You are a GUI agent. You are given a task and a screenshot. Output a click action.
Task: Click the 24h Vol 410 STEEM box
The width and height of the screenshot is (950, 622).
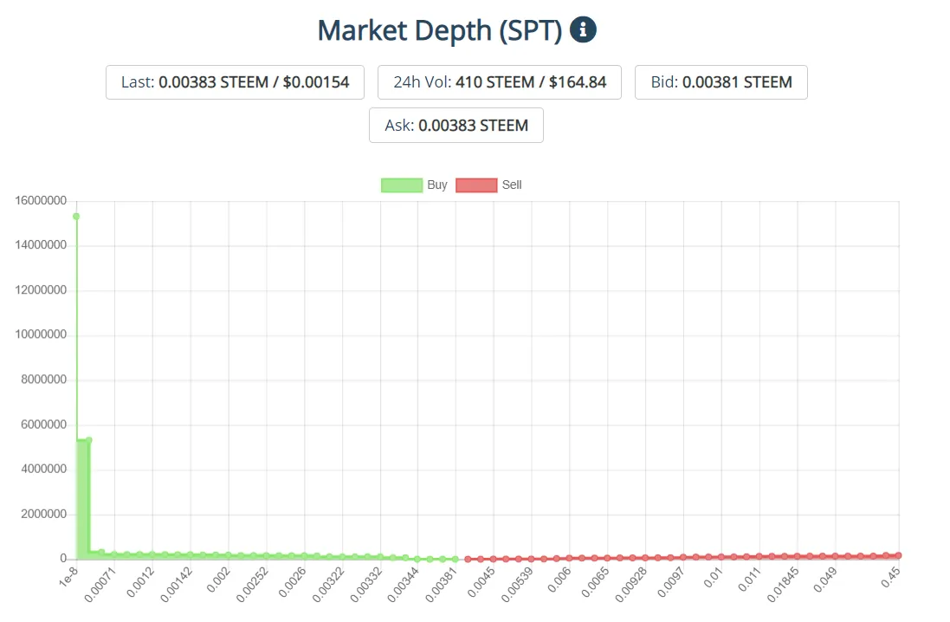(x=500, y=82)
